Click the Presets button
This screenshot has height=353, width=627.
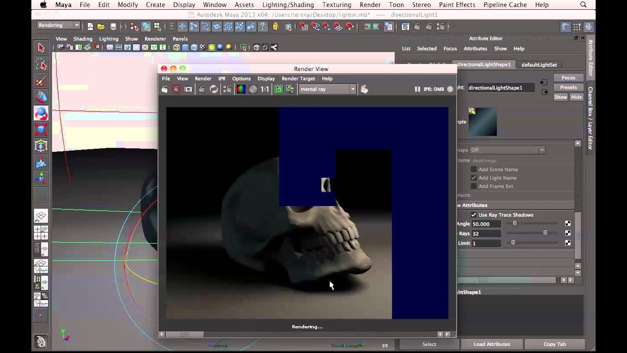(x=568, y=88)
